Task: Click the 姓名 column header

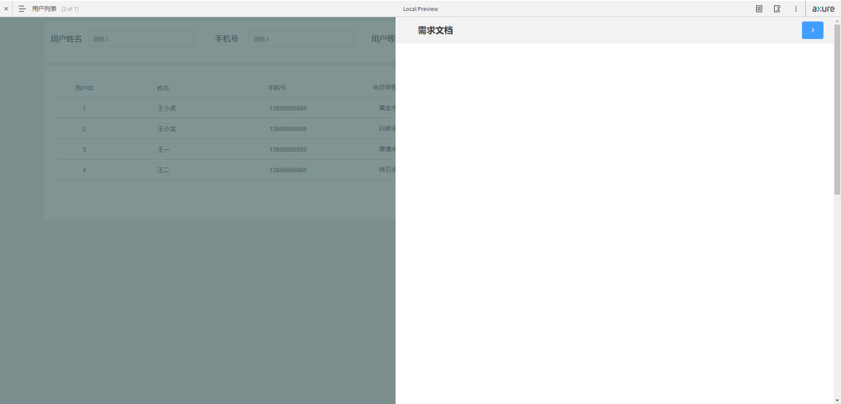Action: pos(163,88)
